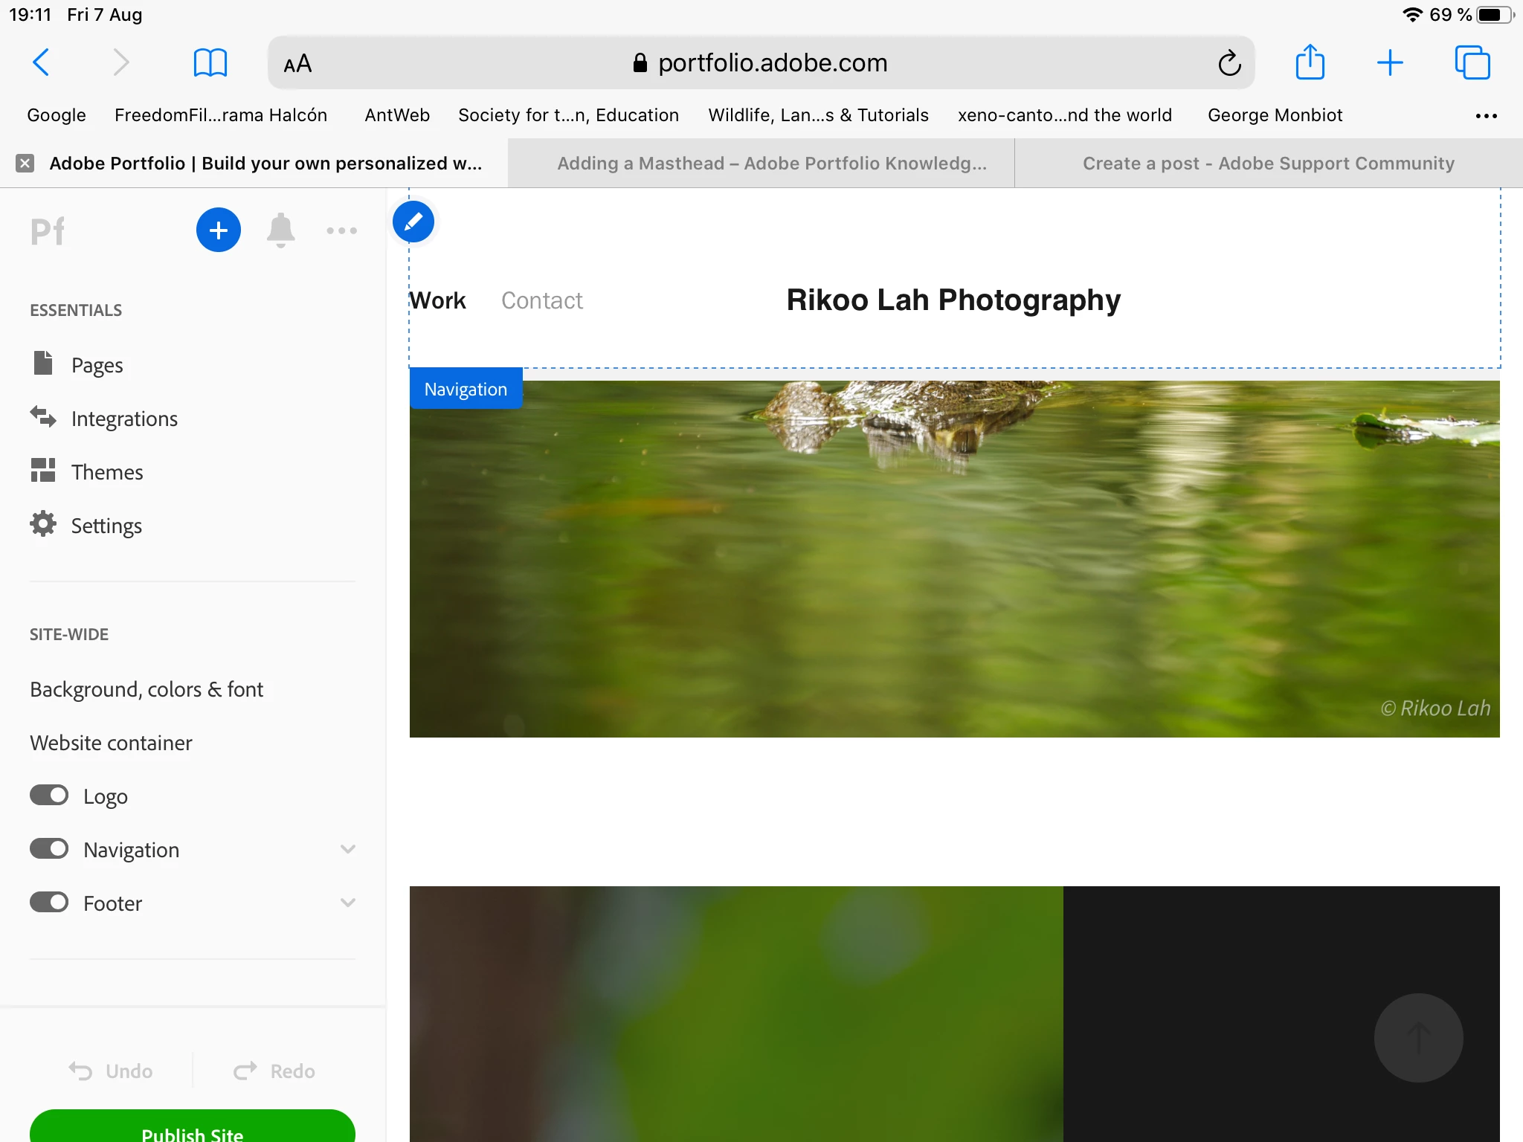Open the notifications bell
The image size is (1523, 1142).
tap(280, 230)
